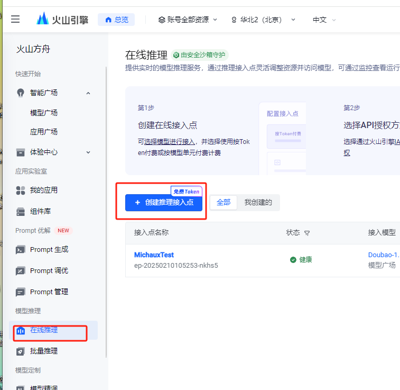400x390 pixels.
Task: Click the 我的应用 grid icon
Action: point(21,191)
